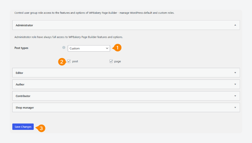
Task: Click the 'post' checkbox label text
Action: click(75, 61)
